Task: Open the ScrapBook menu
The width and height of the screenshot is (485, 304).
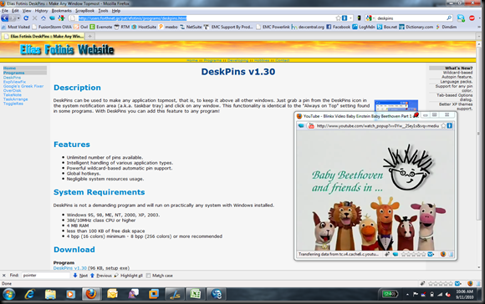Action: (85, 11)
